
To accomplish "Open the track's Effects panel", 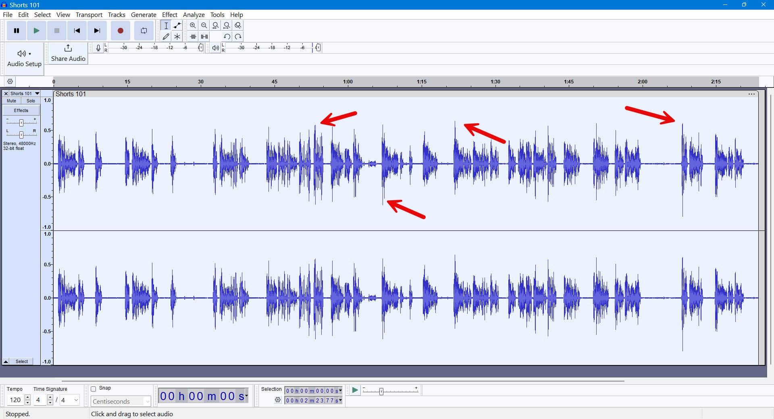I will pyautogui.click(x=21, y=110).
